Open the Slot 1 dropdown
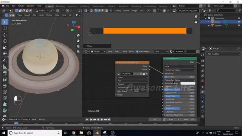 (x=161, y=51)
